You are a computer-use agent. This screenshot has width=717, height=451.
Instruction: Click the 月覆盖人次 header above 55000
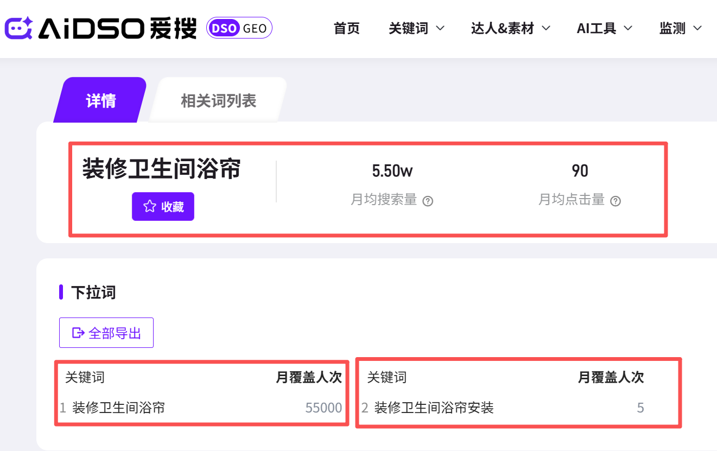[x=309, y=377]
